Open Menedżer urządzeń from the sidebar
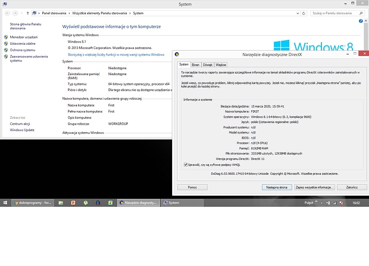Screen dimensions: 369x266 click(x=24, y=37)
